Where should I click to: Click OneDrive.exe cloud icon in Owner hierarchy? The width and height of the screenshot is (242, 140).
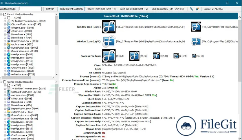pyautogui.click(x=9, y=135)
